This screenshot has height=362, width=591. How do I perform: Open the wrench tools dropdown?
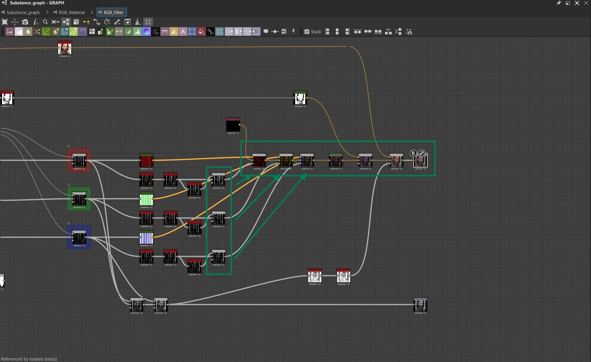(x=117, y=22)
